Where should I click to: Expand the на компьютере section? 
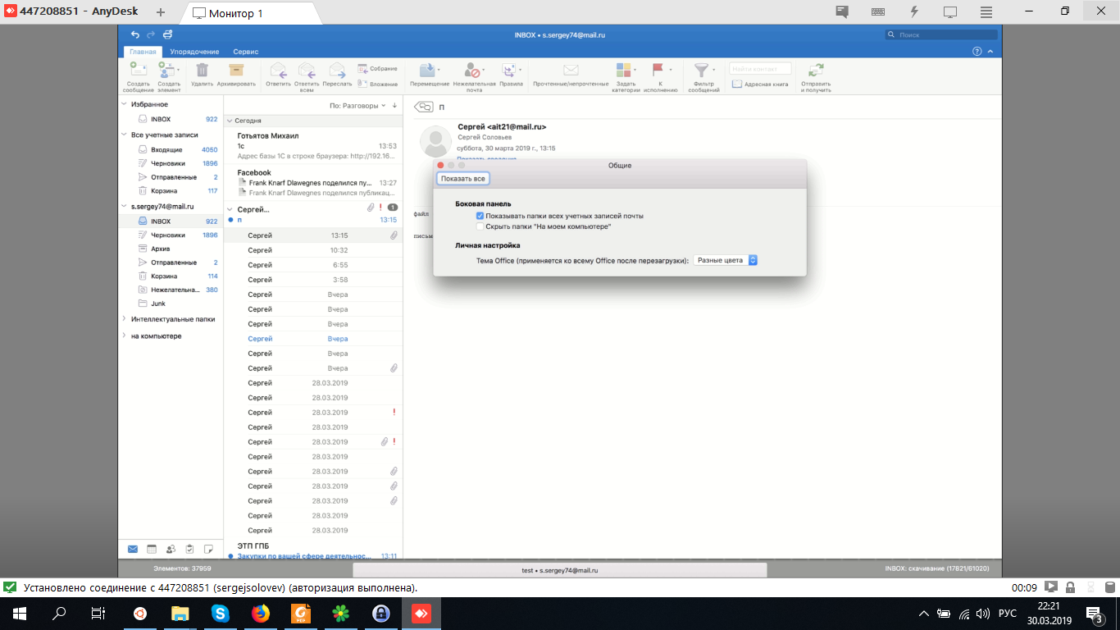pos(124,336)
